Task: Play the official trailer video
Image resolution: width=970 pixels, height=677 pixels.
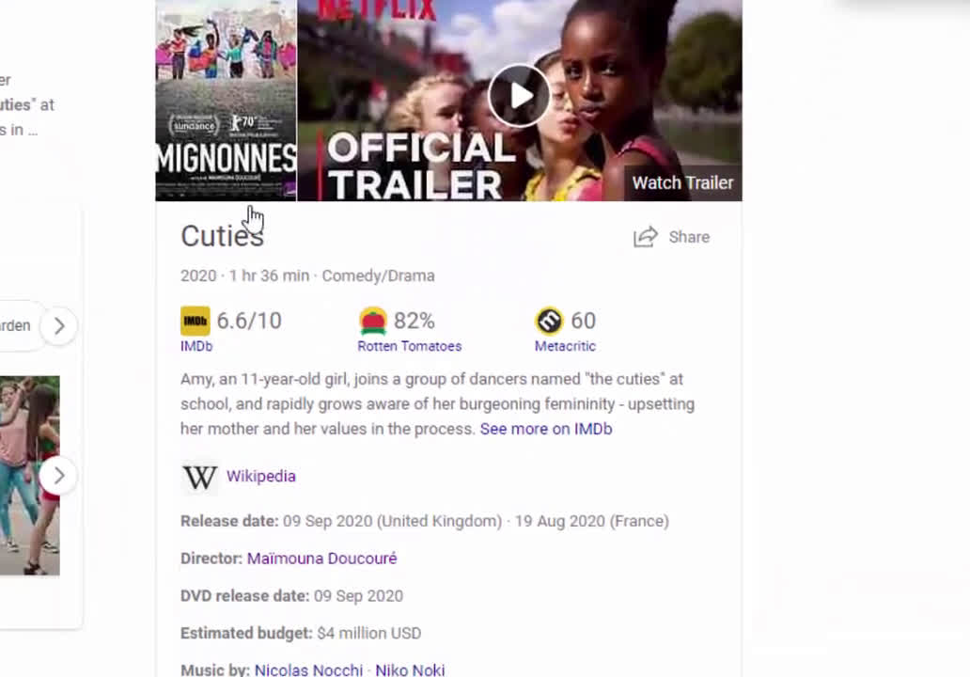Action: click(519, 96)
